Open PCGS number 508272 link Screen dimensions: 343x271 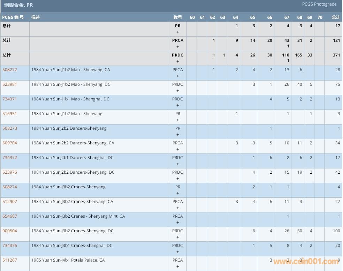pyautogui.click(x=10, y=70)
